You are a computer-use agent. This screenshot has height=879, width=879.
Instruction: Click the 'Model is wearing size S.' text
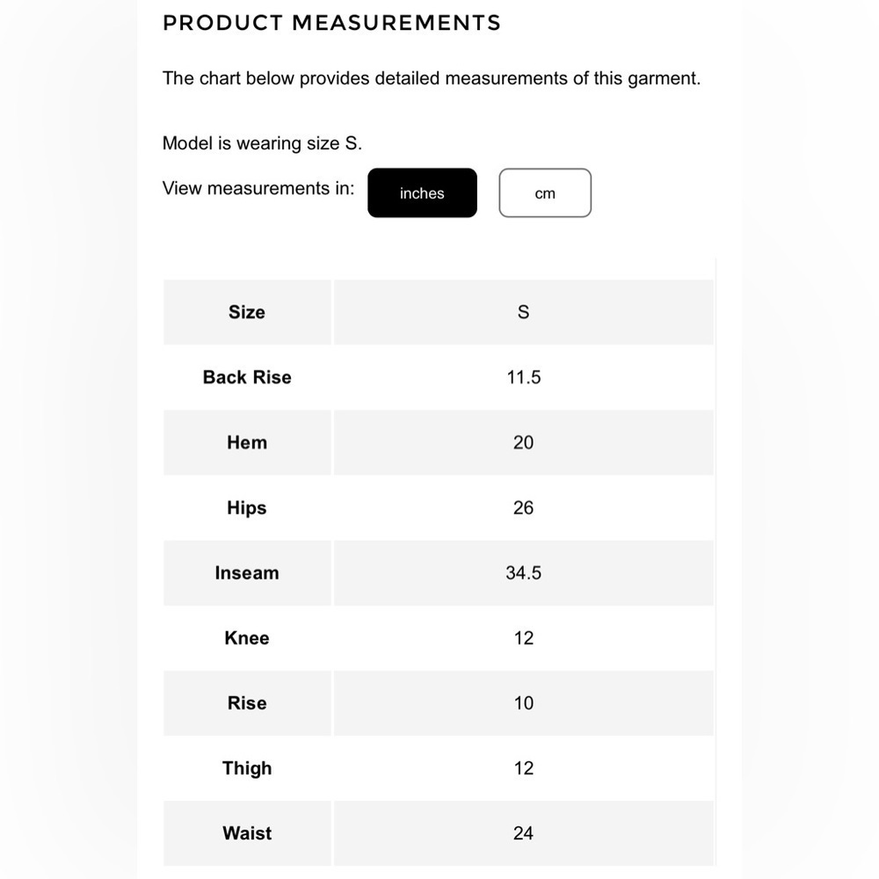coord(262,143)
